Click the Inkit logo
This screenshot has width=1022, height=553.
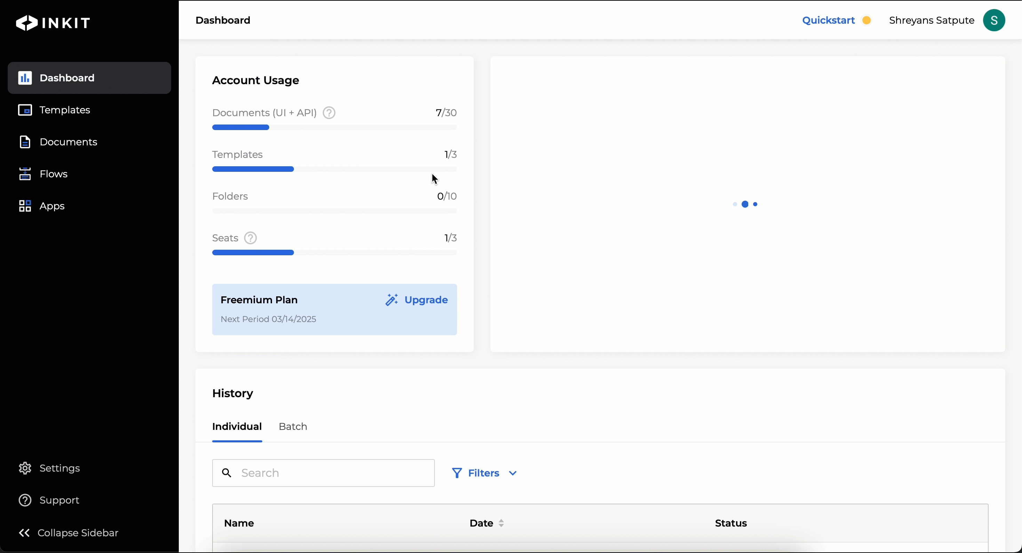53,23
